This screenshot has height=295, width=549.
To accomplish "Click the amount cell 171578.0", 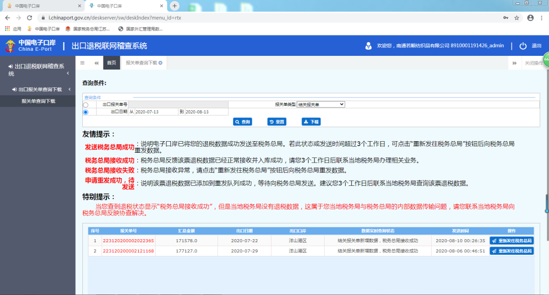I will coord(186,241).
